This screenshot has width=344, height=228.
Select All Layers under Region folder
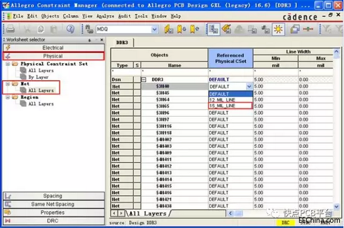pyautogui.click(x=41, y=104)
